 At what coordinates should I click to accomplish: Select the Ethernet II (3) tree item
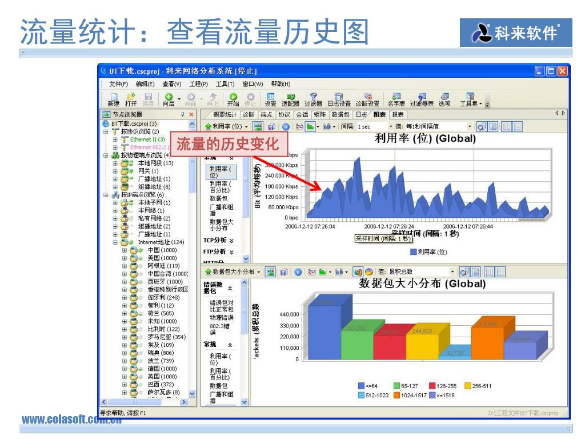tap(147, 139)
